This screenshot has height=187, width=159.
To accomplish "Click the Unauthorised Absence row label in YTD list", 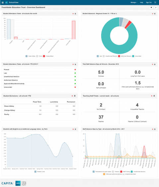I will [x=12, y=77].
